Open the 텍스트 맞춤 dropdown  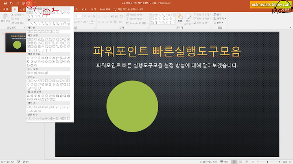click(x=135, y=19)
